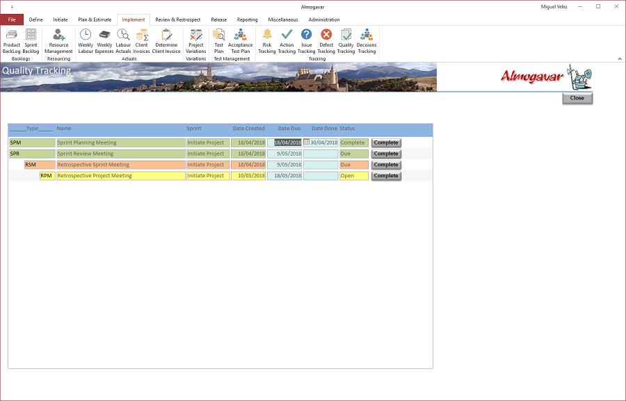This screenshot has width=626, height=401.
Task: Open Defect Tracking
Action: (x=326, y=41)
